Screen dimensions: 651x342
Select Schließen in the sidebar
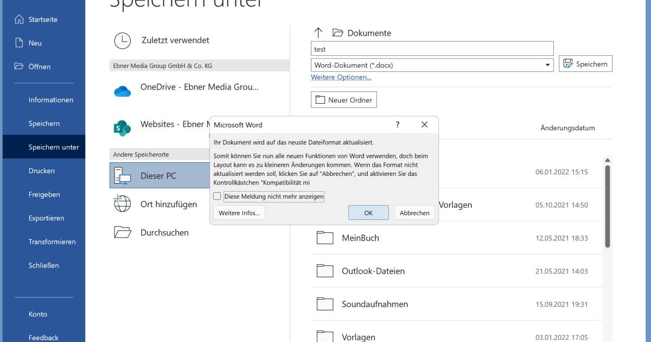[44, 265]
